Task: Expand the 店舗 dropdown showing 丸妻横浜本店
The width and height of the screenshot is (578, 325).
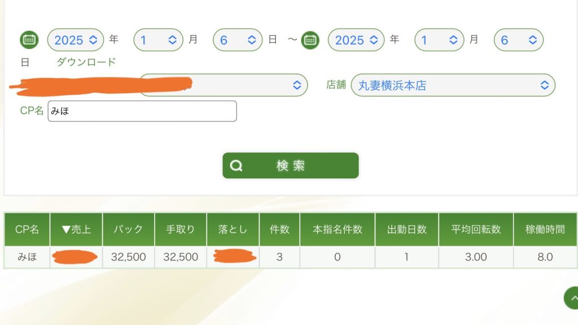Action: pyautogui.click(x=453, y=85)
